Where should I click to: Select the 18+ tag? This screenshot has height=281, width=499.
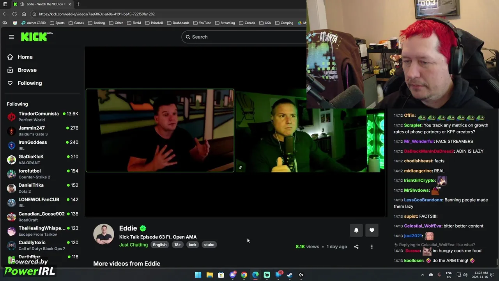tap(177, 245)
